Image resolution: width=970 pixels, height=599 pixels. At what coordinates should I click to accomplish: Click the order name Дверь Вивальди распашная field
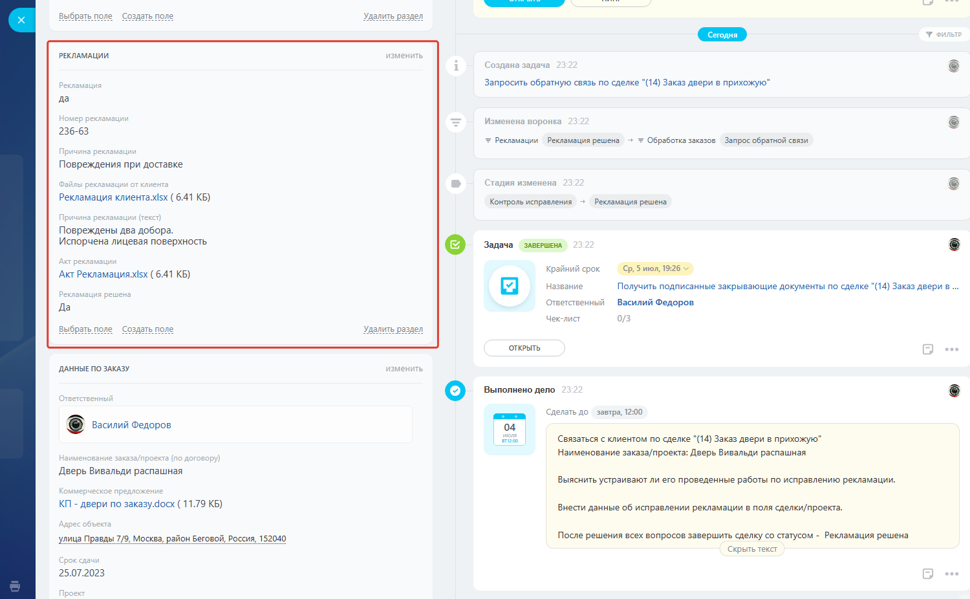coord(121,471)
